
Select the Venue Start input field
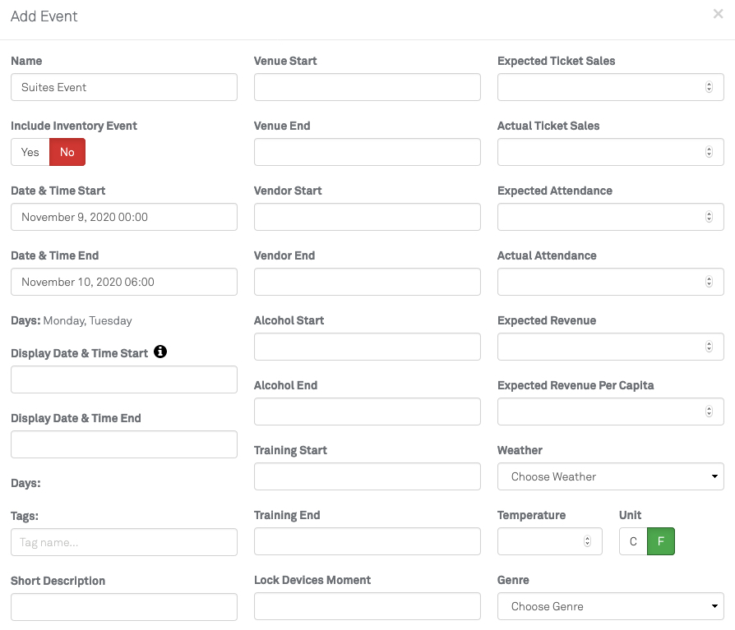(x=367, y=87)
